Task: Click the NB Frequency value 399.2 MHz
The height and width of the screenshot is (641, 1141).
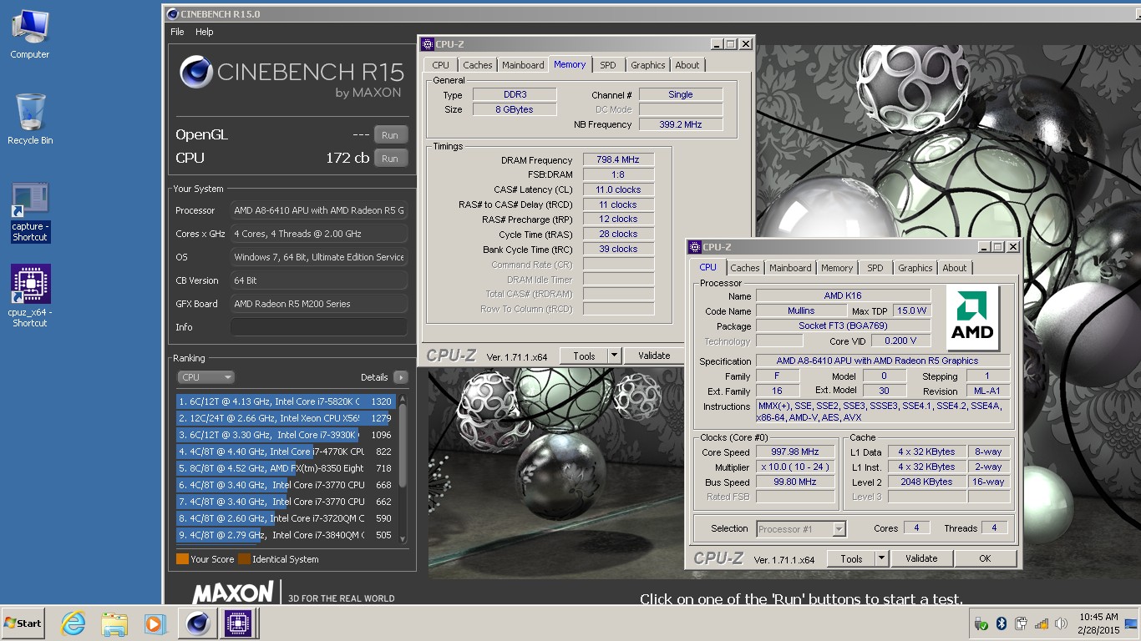Action: click(681, 124)
